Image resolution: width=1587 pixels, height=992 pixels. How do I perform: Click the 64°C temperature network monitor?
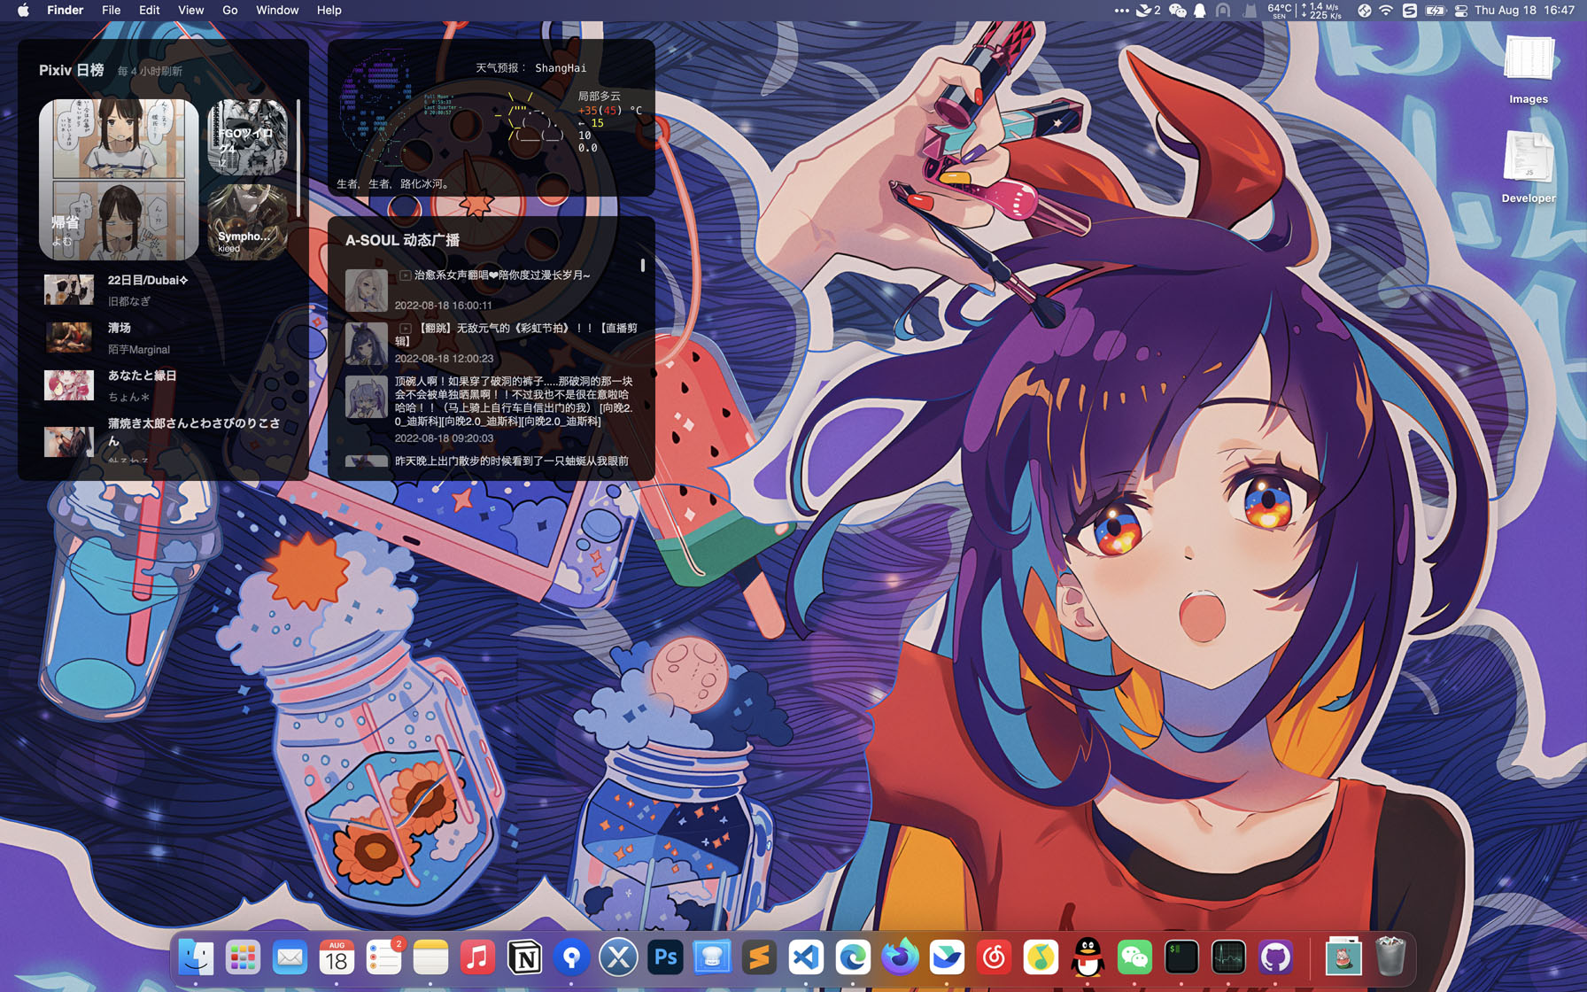[1305, 11]
